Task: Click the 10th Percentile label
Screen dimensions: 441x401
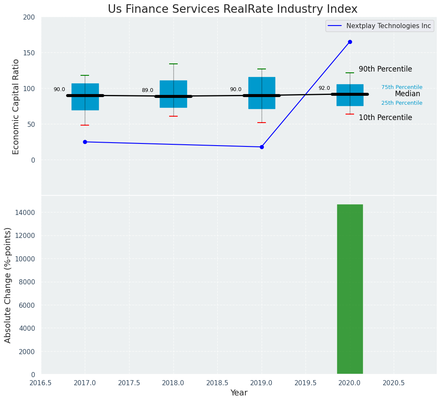Action: click(x=385, y=117)
